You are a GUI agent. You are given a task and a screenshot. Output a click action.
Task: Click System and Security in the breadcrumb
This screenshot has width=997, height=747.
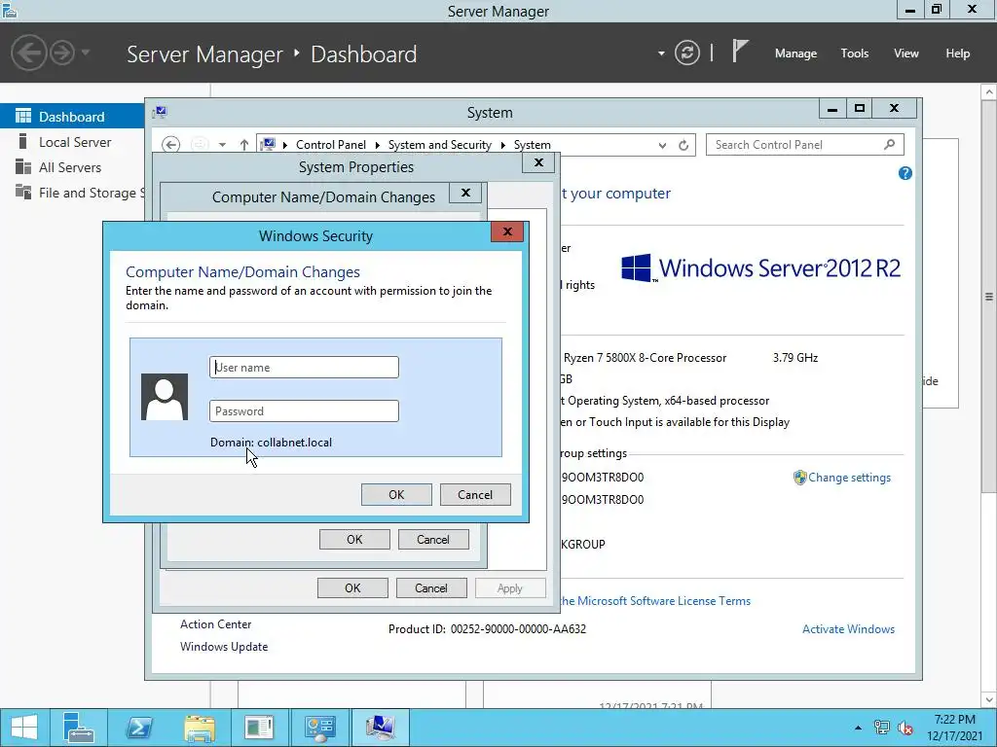click(439, 145)
